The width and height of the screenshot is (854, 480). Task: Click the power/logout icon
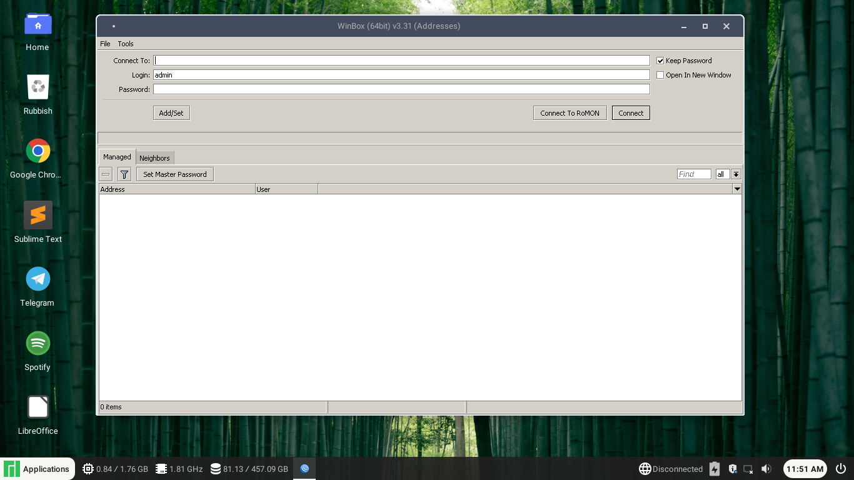coord(841,469)
